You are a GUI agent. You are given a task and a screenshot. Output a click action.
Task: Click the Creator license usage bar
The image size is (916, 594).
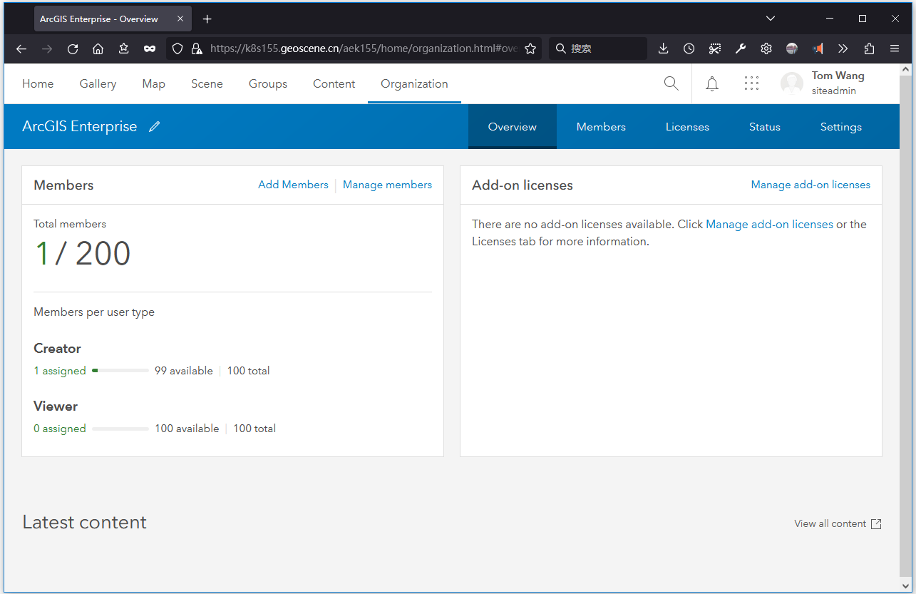click(x=120, y=371)
